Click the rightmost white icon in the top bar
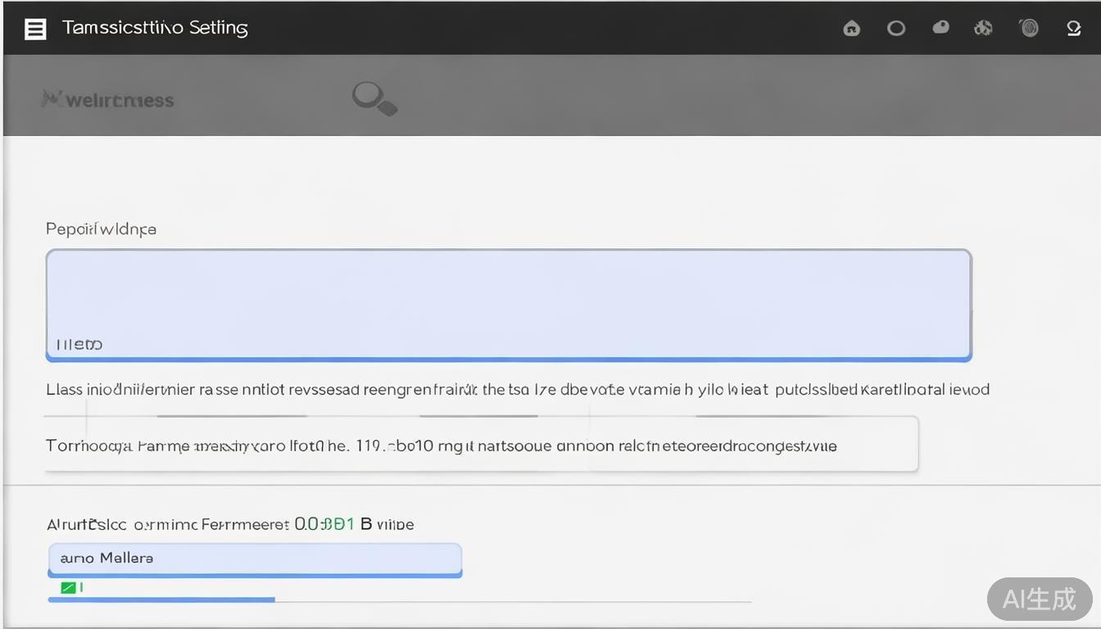This screenshot has height=629, width=1101. coord(1074,29)
